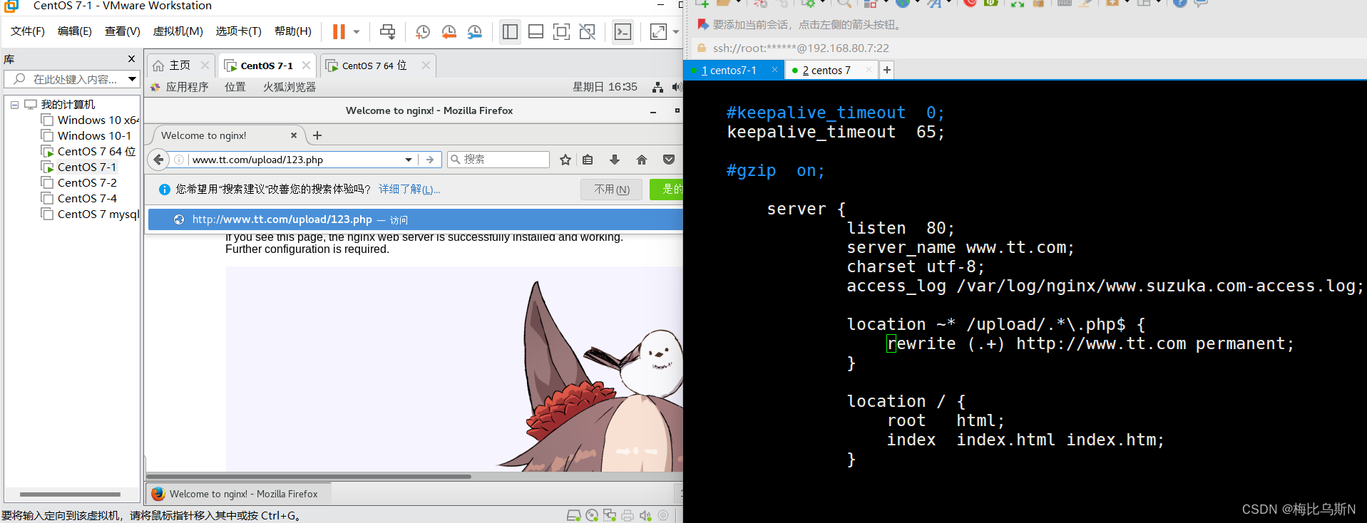Open the Firefox downloads panel
The image size is (1367, 523).
[x=615, y=160]
